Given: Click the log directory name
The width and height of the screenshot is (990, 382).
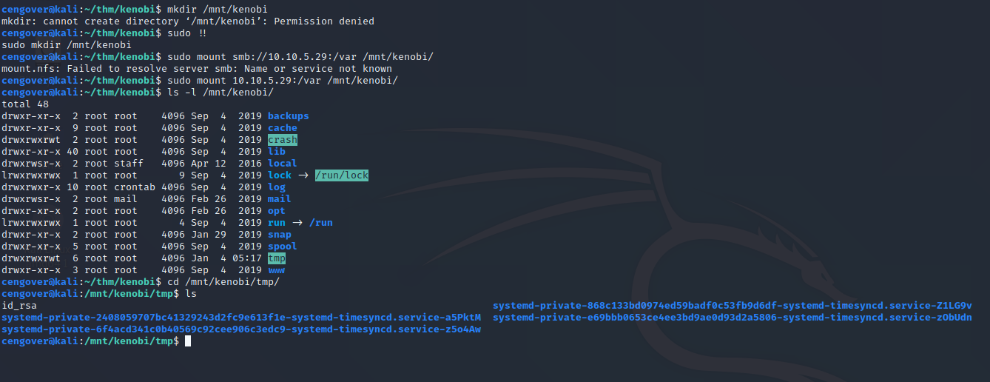Looking at the screenshot, I should (x=276, y=187).
